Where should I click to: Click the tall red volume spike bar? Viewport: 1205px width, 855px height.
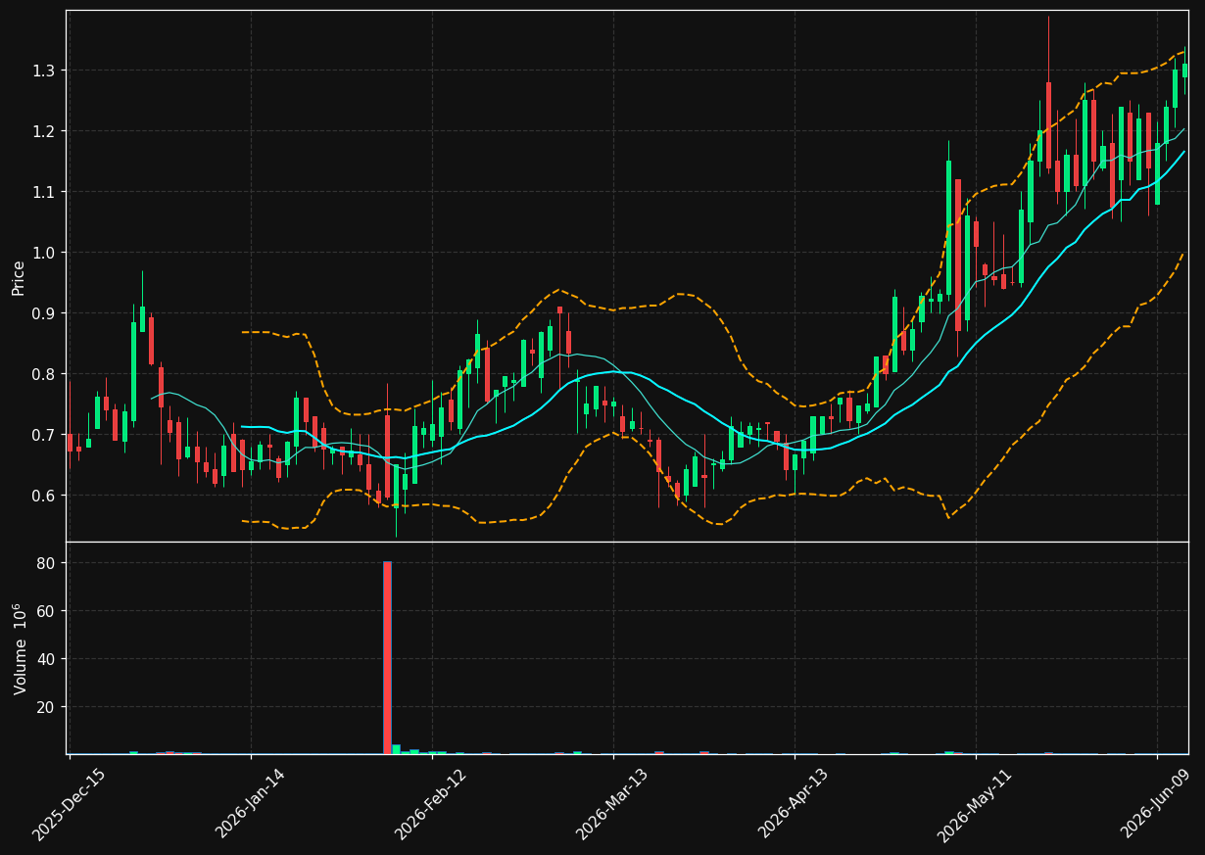tap(387, 657)
